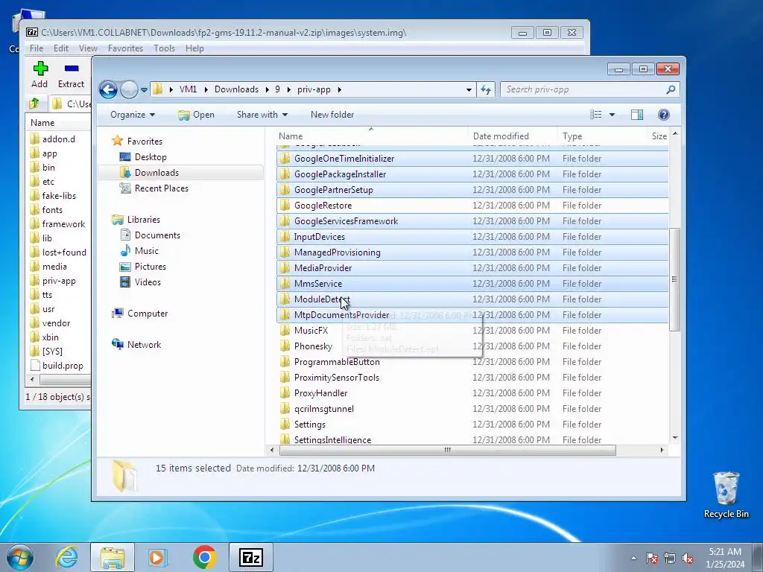Click the Explorer Back navigation arrow
Viewport: 763px width, 572px height.
coord(108,89)
